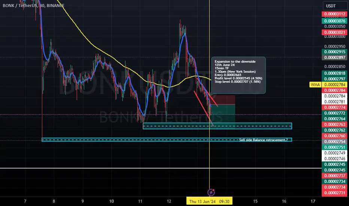Click day 17 on the time axis

[313, 201]
